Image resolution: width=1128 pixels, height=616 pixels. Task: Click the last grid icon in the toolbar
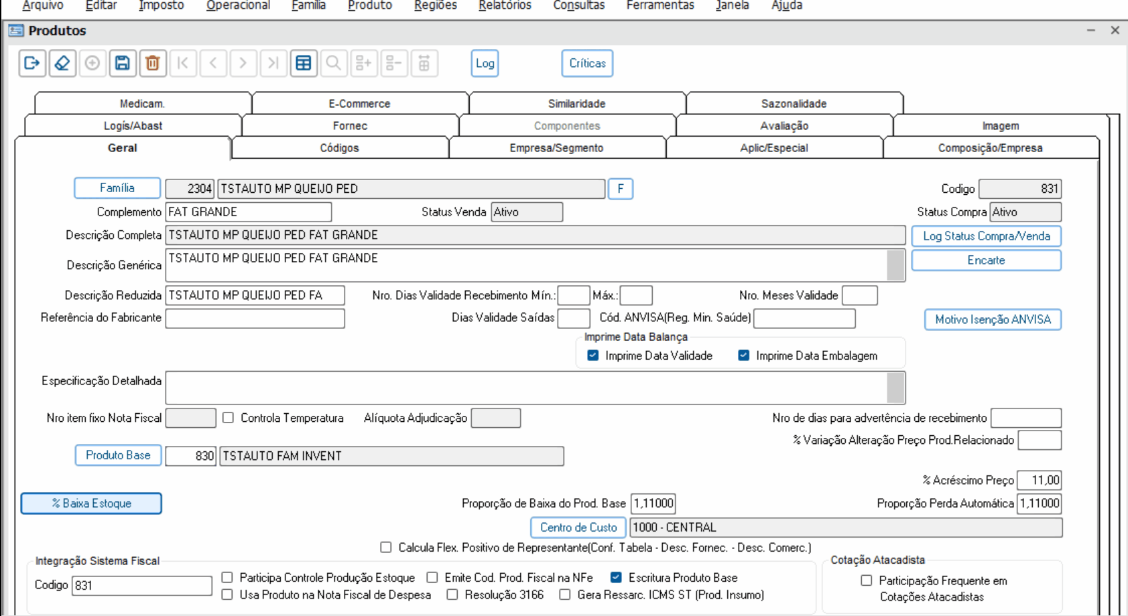pos(424,64)
